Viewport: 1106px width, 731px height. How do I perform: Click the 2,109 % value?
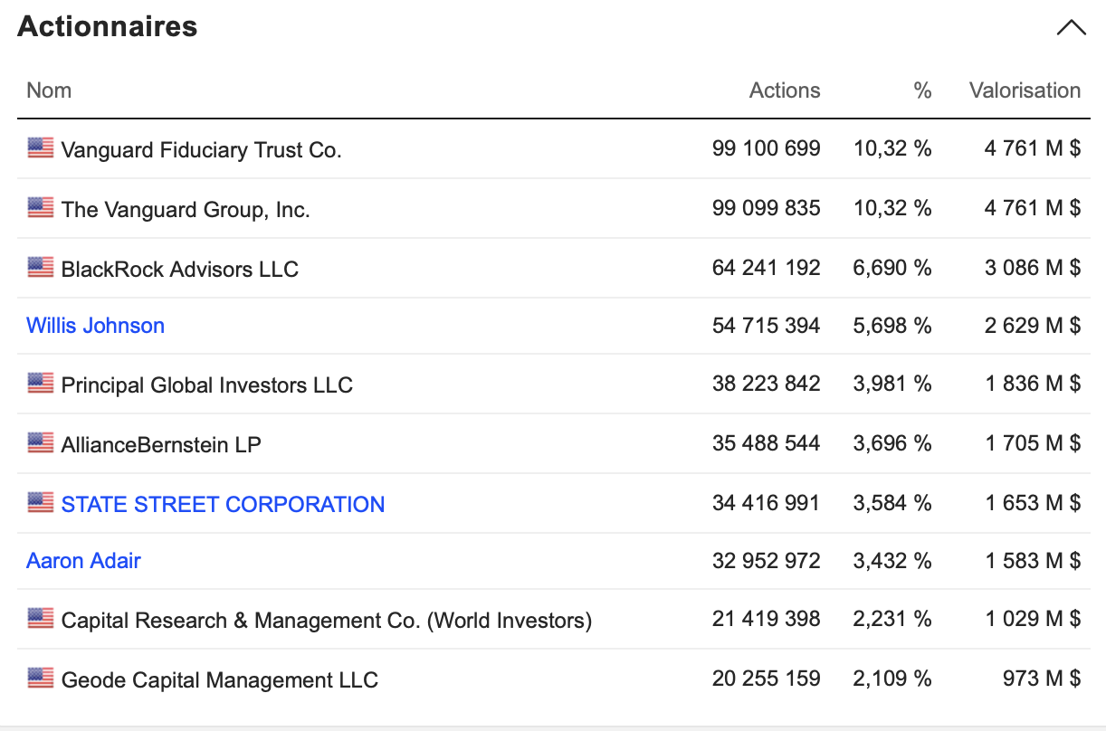point(892,679)
